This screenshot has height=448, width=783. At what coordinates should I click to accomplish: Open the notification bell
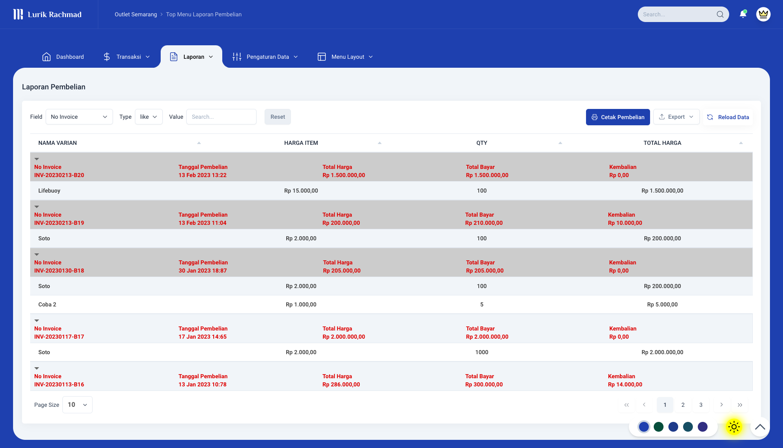(743, 14)
